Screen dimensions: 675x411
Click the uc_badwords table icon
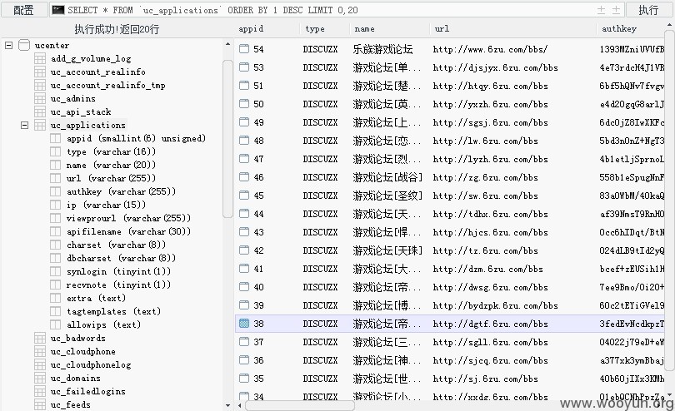coord(40,338)
